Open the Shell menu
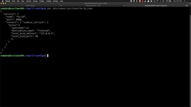The width and height of the screenshot is (191, 107). (x=13, y=1)
